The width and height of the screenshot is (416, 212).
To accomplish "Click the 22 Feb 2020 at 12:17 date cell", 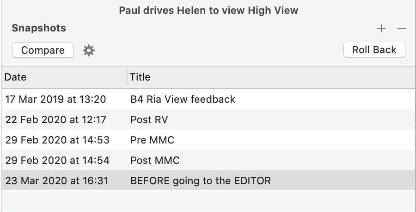I will click(56, 119).
